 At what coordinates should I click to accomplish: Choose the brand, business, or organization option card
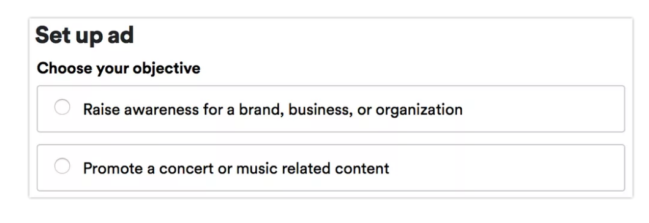click(331, 109)
